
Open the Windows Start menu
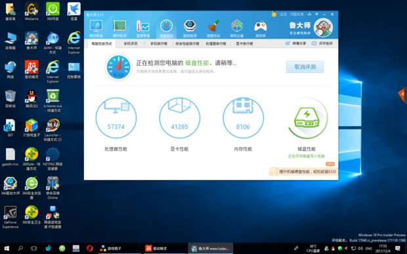tap(7, 248)
